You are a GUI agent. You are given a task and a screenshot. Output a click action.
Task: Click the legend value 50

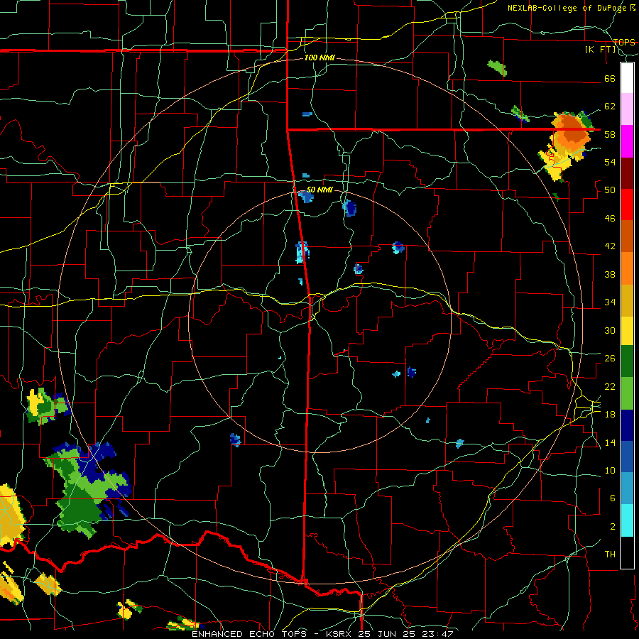[x=610, y=190]
